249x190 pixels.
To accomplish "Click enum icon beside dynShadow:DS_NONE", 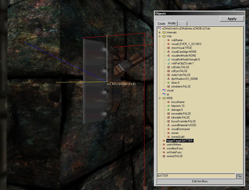I will pos(168,79).
